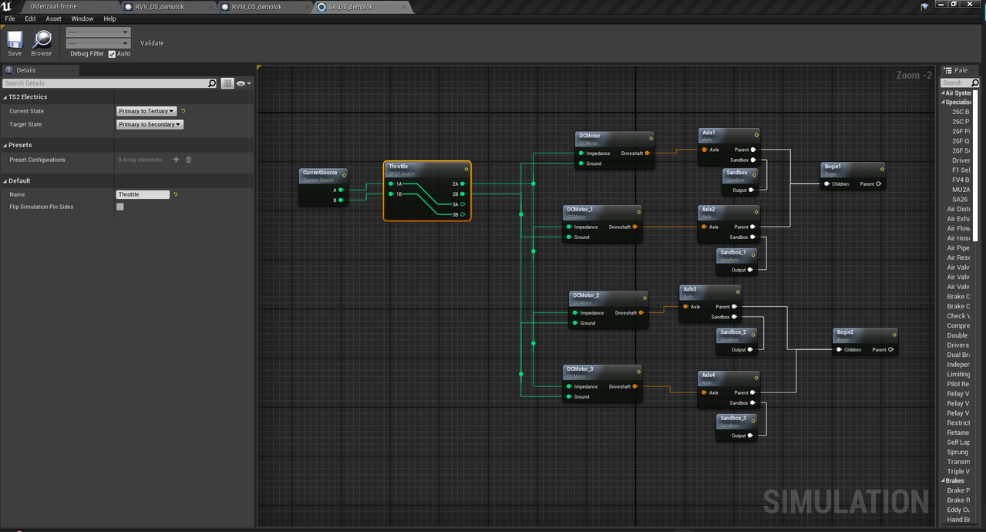Click the DCMotor_3 node title

click(x=580, y=369)
